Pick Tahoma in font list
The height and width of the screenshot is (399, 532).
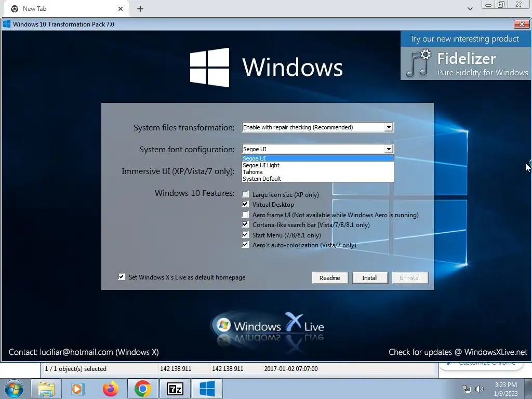pyautogui.click(x=317, y=172)
